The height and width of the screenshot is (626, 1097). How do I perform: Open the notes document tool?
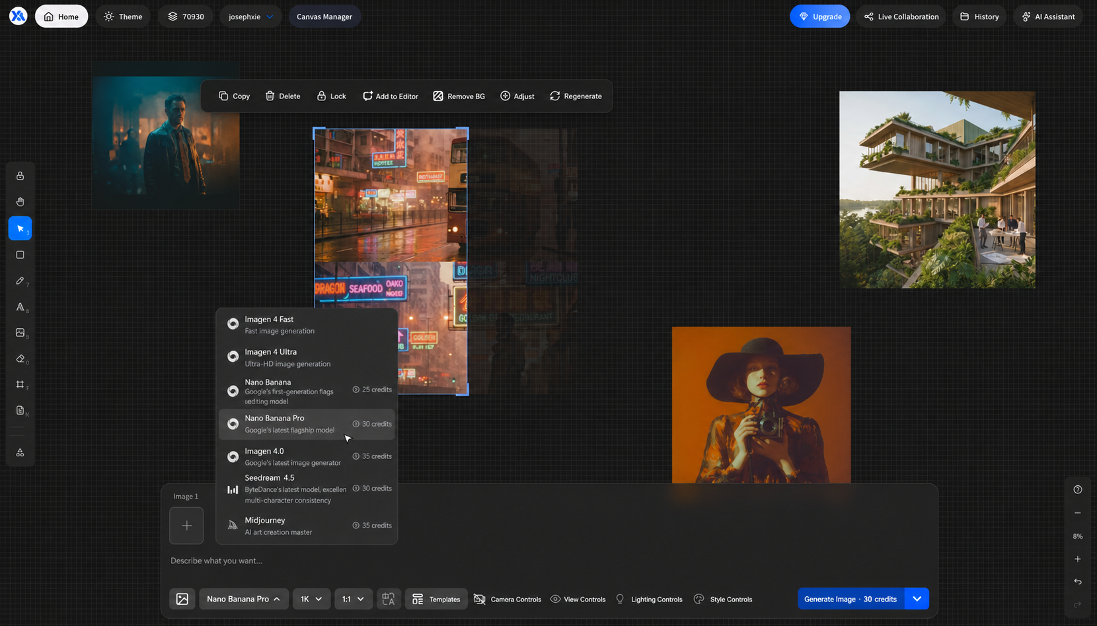(x=20, y=410)
